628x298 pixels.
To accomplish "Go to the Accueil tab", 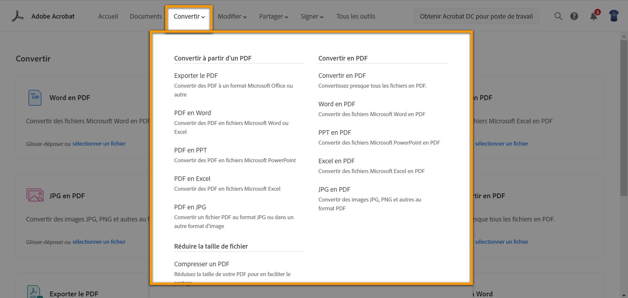I will coord(108,17).
